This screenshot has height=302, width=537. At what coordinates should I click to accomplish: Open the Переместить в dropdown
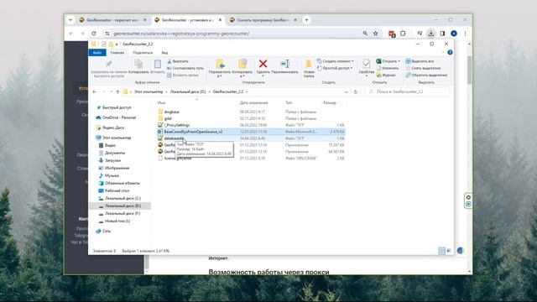pyautogui.click(x=220, y=76)
